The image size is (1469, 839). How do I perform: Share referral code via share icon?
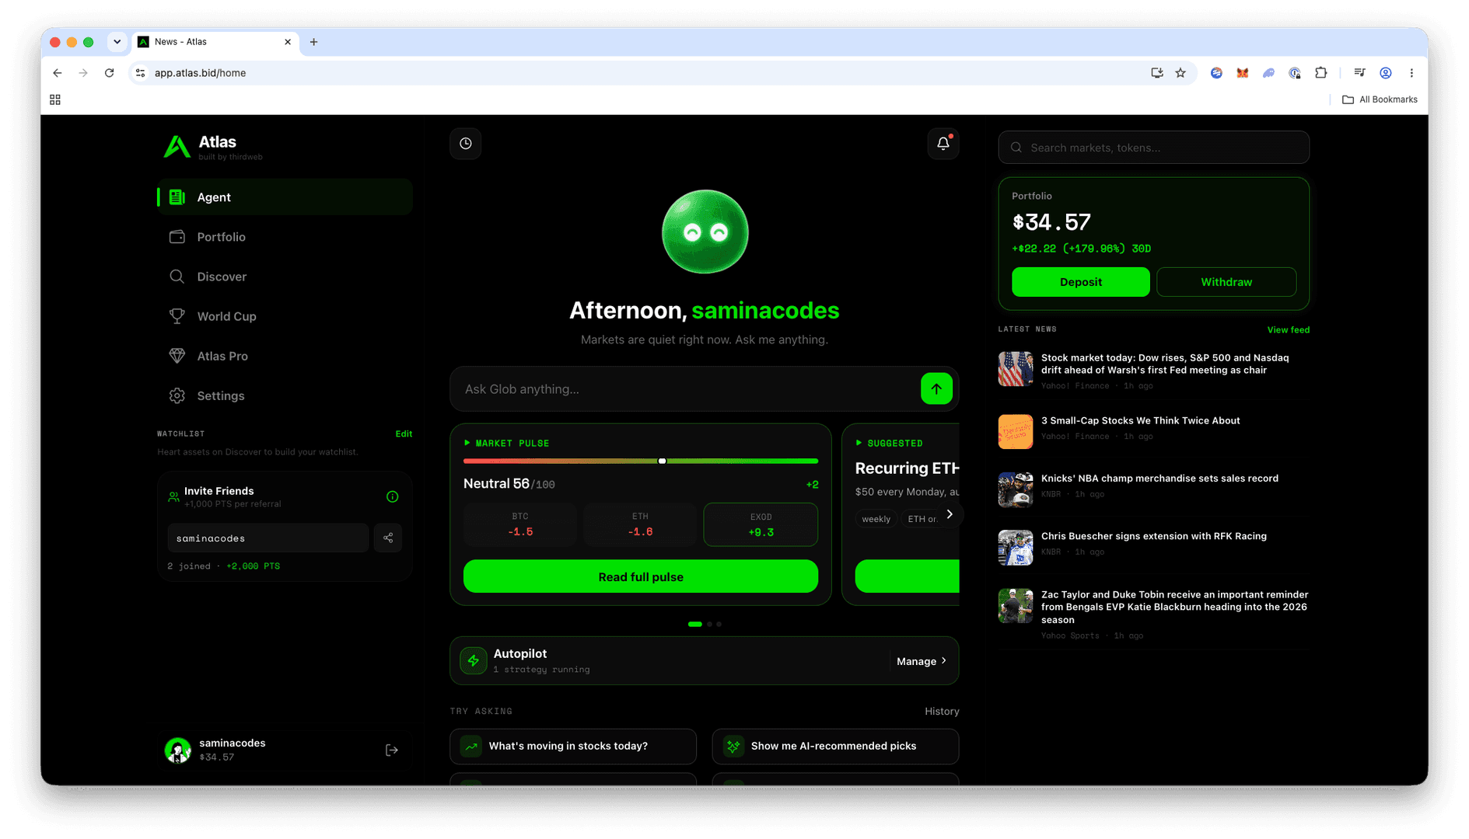[x=388, y=538]
